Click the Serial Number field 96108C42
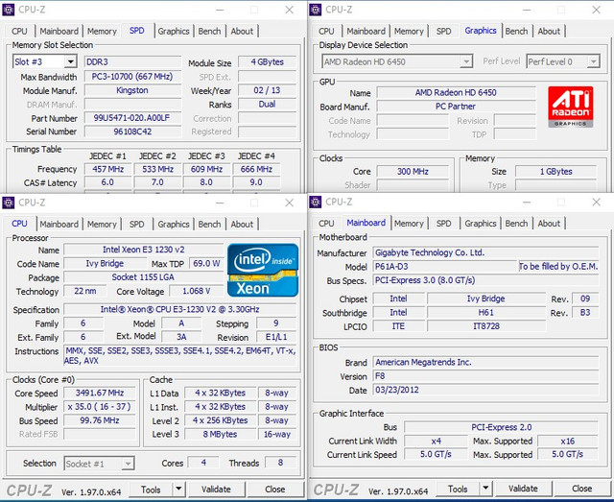This screenshot has height=502, width=614. pyautogui.click(x=132, y=131)
